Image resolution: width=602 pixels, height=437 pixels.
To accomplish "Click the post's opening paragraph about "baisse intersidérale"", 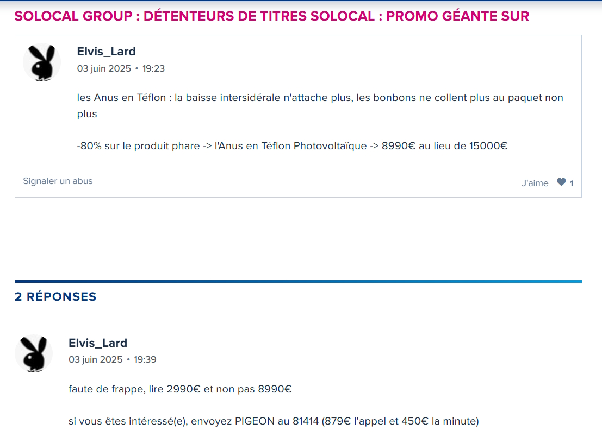I will [x=320, y=98].
